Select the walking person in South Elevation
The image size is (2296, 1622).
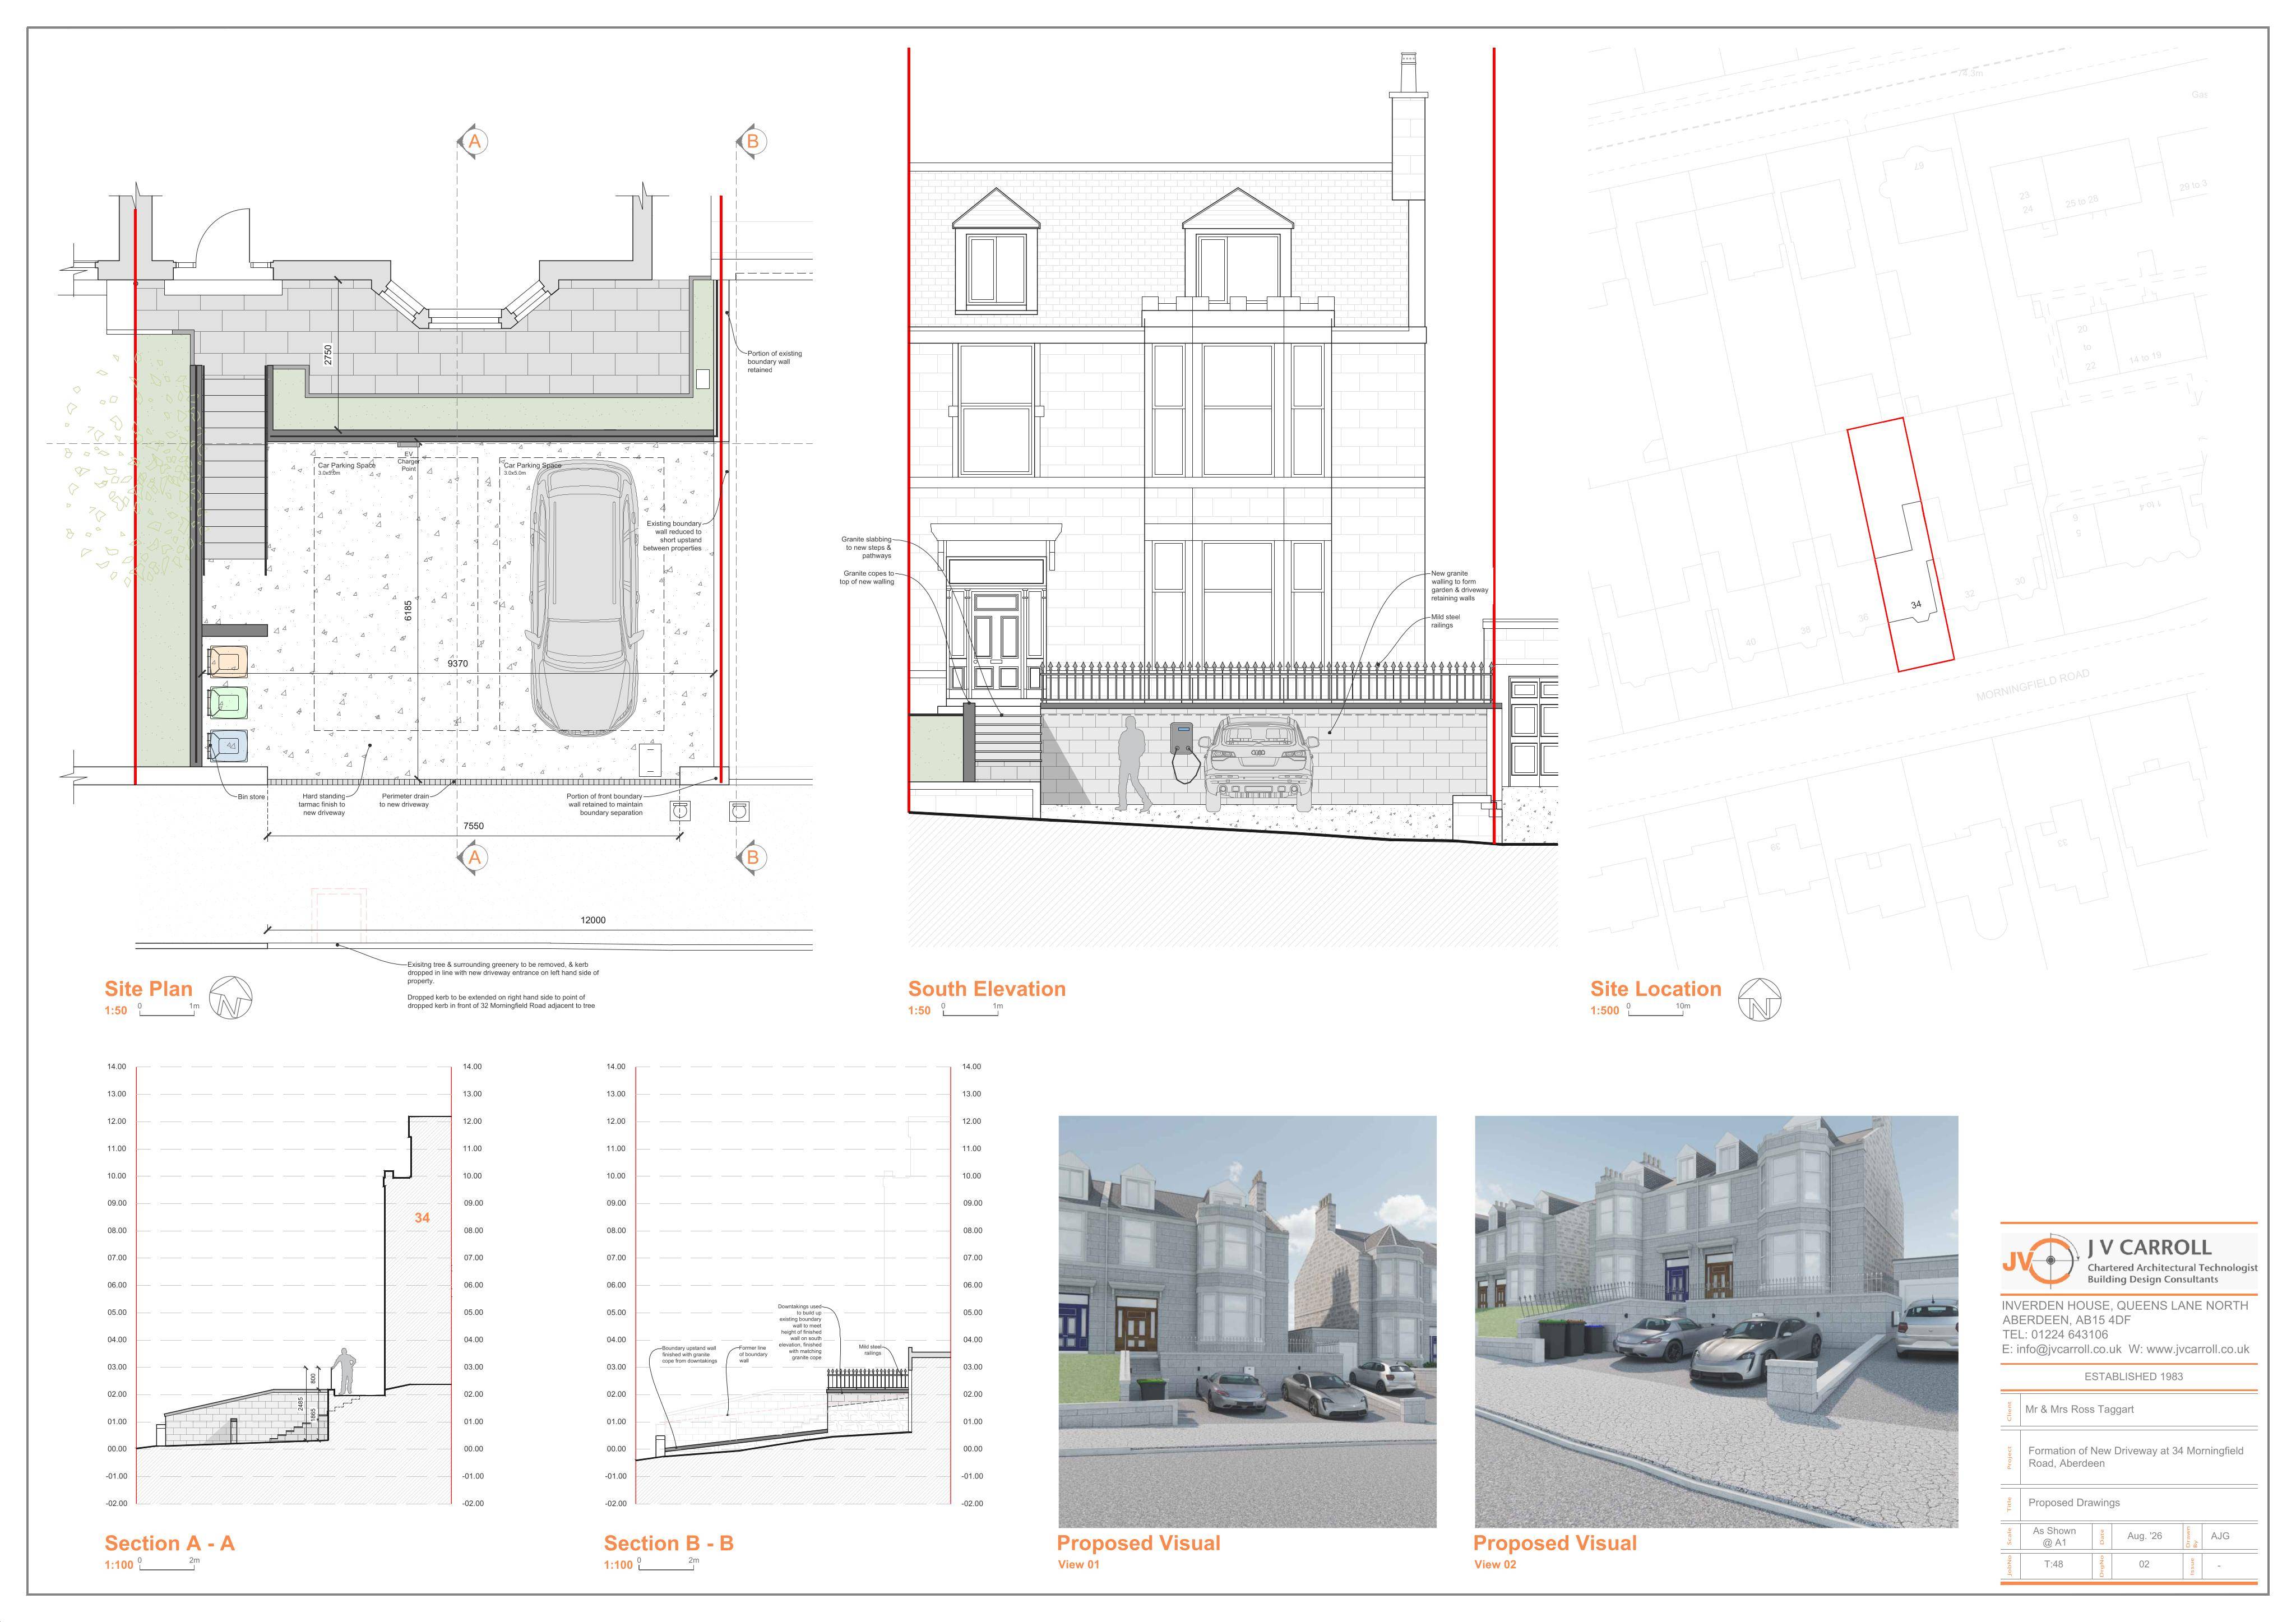pyautogui.click(x=1131, y=763)
